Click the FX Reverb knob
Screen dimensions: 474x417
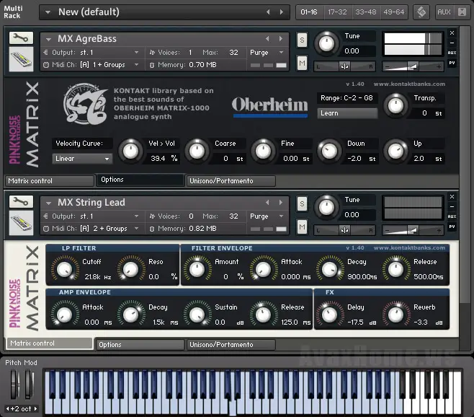click(x=395, y=315)
